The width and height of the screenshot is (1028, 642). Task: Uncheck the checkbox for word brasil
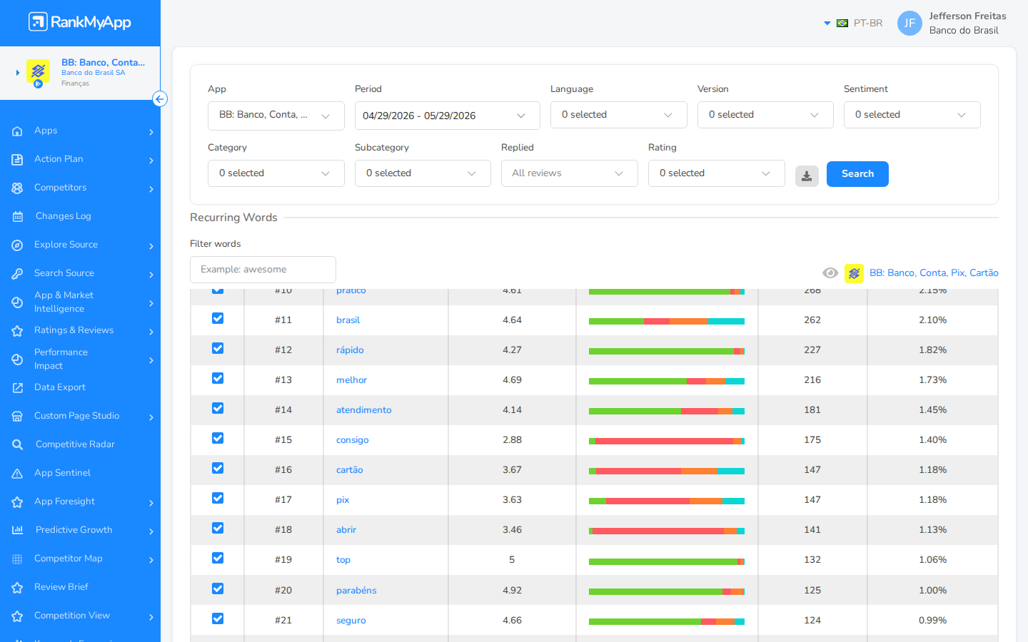[218, 318]
